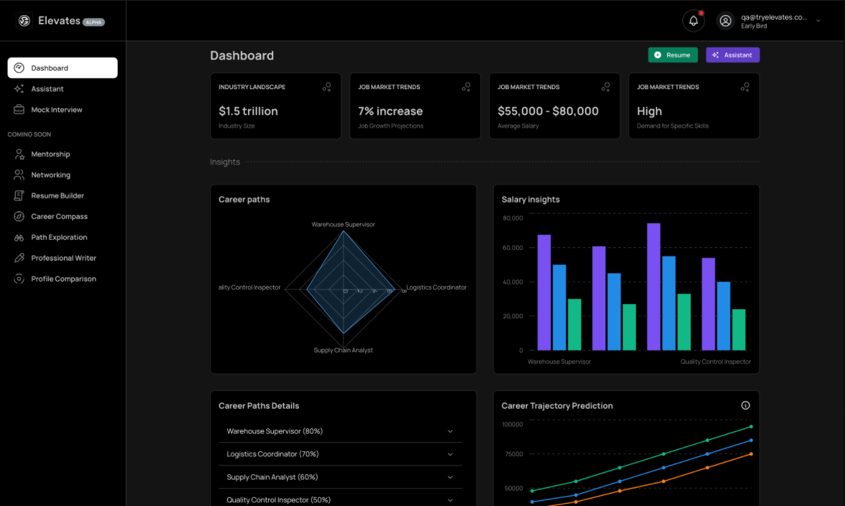The width and height of the screenshot is (845, 506).
Task: Click the Networking people icon
Action: click(19, 175)
